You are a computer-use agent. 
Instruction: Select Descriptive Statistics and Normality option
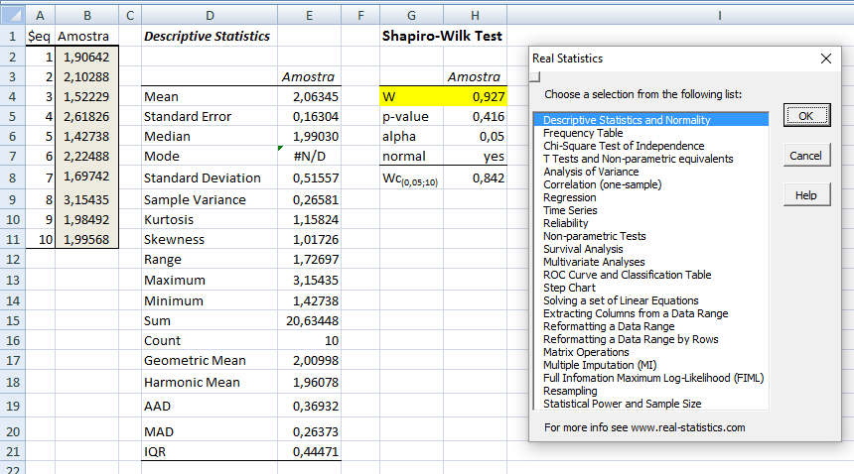click(650, 120)
